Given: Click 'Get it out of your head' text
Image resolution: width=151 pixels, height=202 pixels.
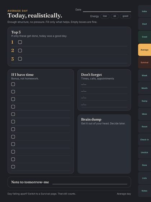Looking at the screenshot, I should pyautogui.click(x=95, y=123).
